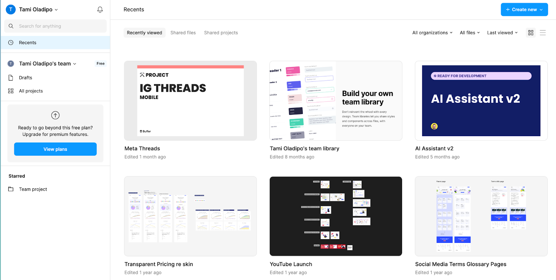Click Tami Oladipo's team library title
The image size is (556, 280).
tap(304, 148)
